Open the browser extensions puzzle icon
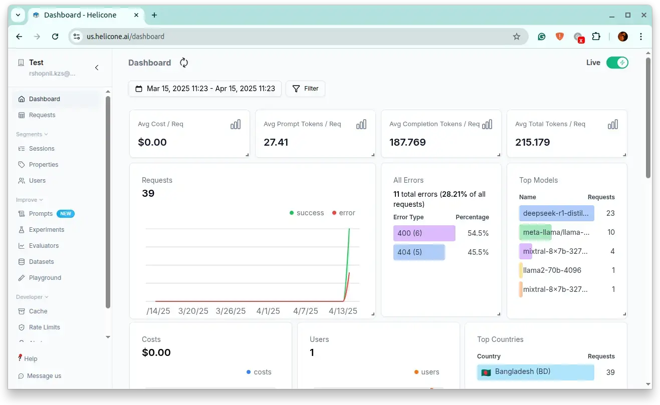 [x=596, y=37]
